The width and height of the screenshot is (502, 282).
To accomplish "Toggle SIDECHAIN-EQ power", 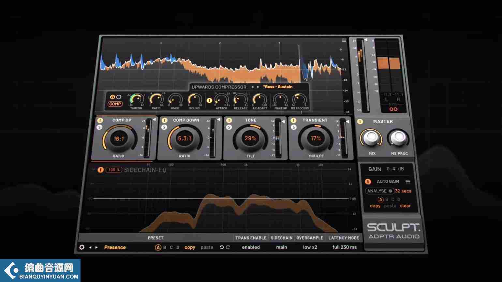I will click(100, 170).
